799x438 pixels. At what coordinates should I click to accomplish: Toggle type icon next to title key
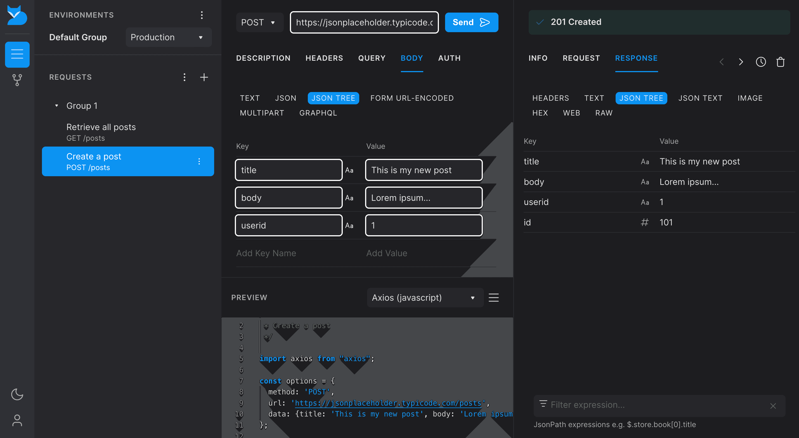coord(349,170)
